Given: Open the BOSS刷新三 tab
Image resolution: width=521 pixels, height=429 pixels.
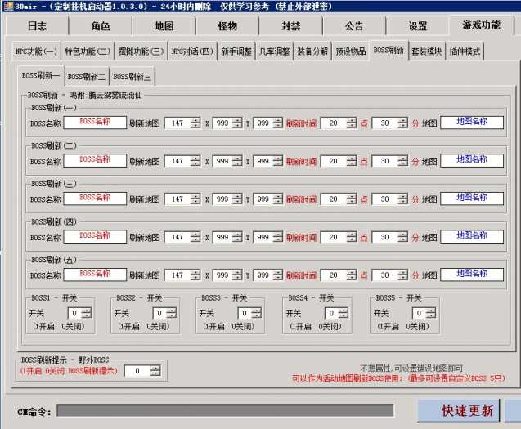Looking at the screenshot, I should pyautogui.click(x=132, y=77).
